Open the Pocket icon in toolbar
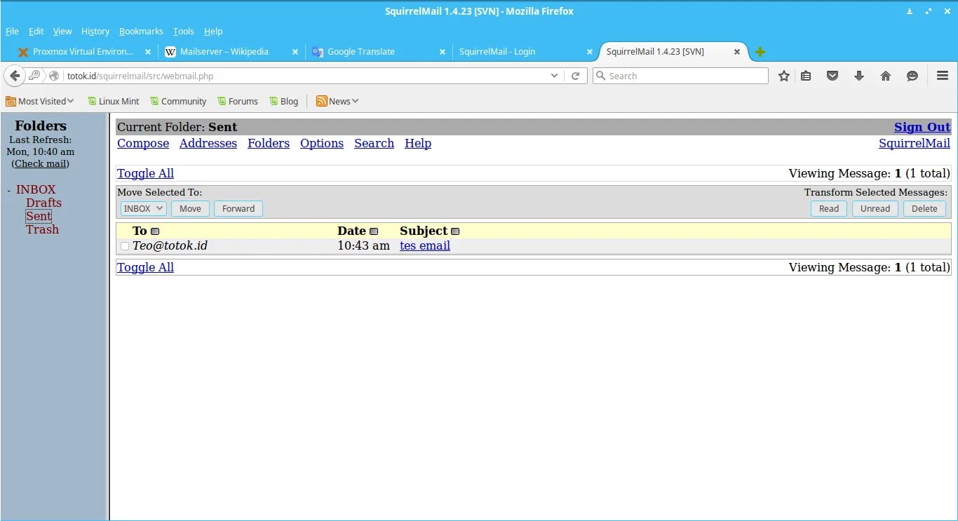The image size is (958, 521). point(832,76)
